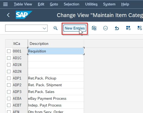Select the checkbox for row ADP2
The height and width of the screenshot is (113, 143).
(x=9, y=85)
